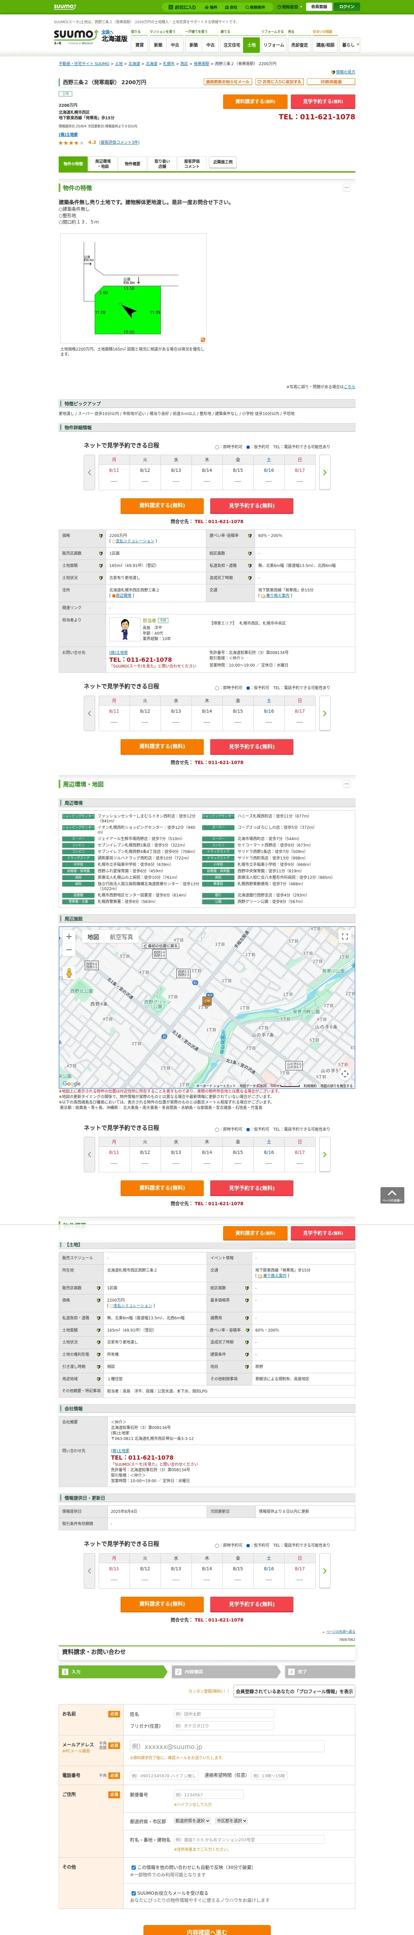Click the ページの先頭へ scroll-to-top button
The image size is (414, 1935).
tap(392, 1195)
